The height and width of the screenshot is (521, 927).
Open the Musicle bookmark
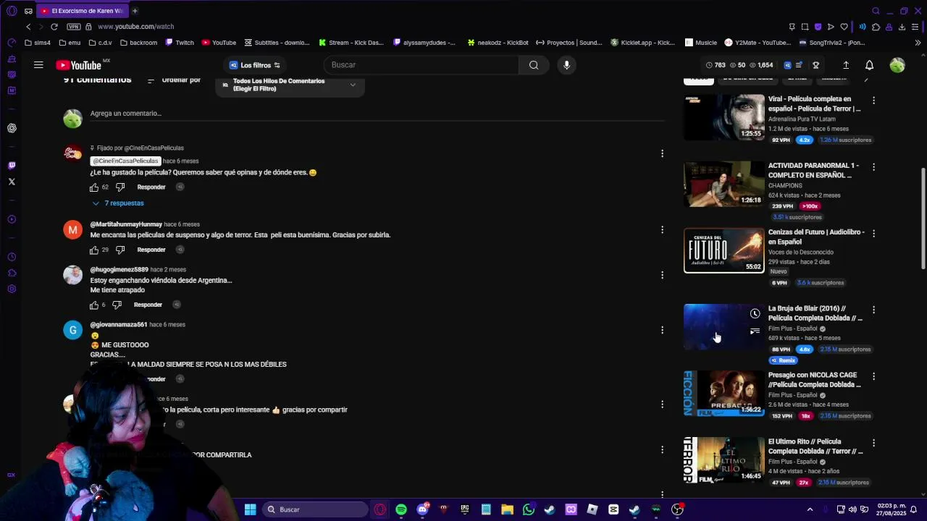click(701, 43)
